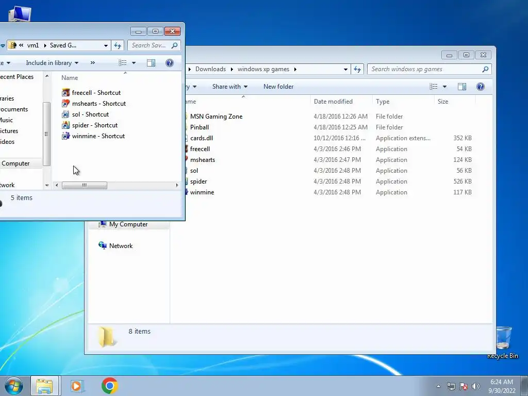Open the Share with dropdown
Screen dimensions: 528x396
click(230, 87)
